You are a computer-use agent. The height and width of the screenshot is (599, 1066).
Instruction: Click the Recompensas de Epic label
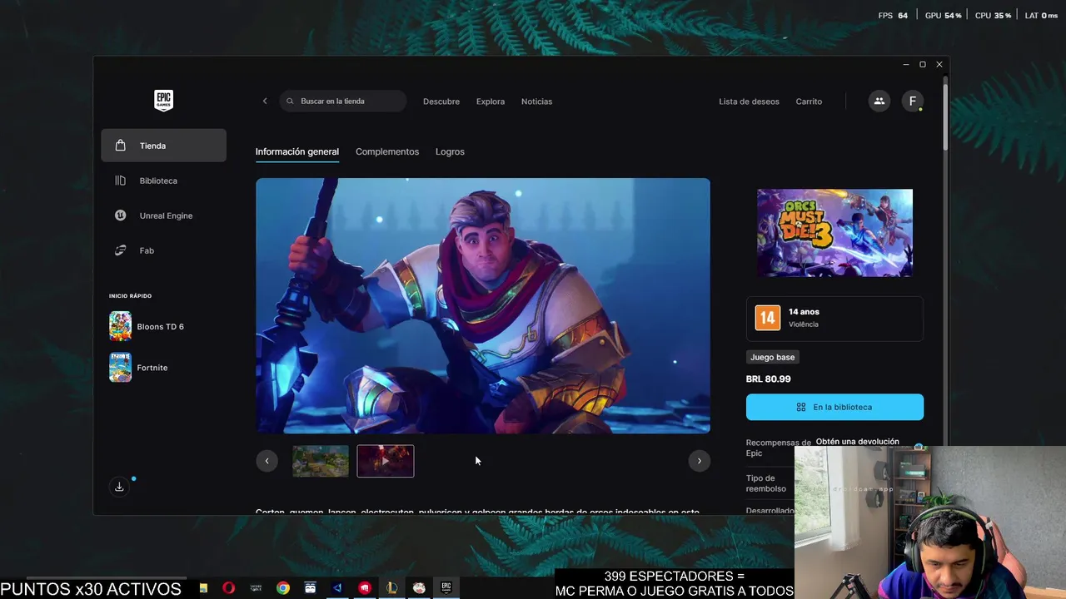(778, 448)
